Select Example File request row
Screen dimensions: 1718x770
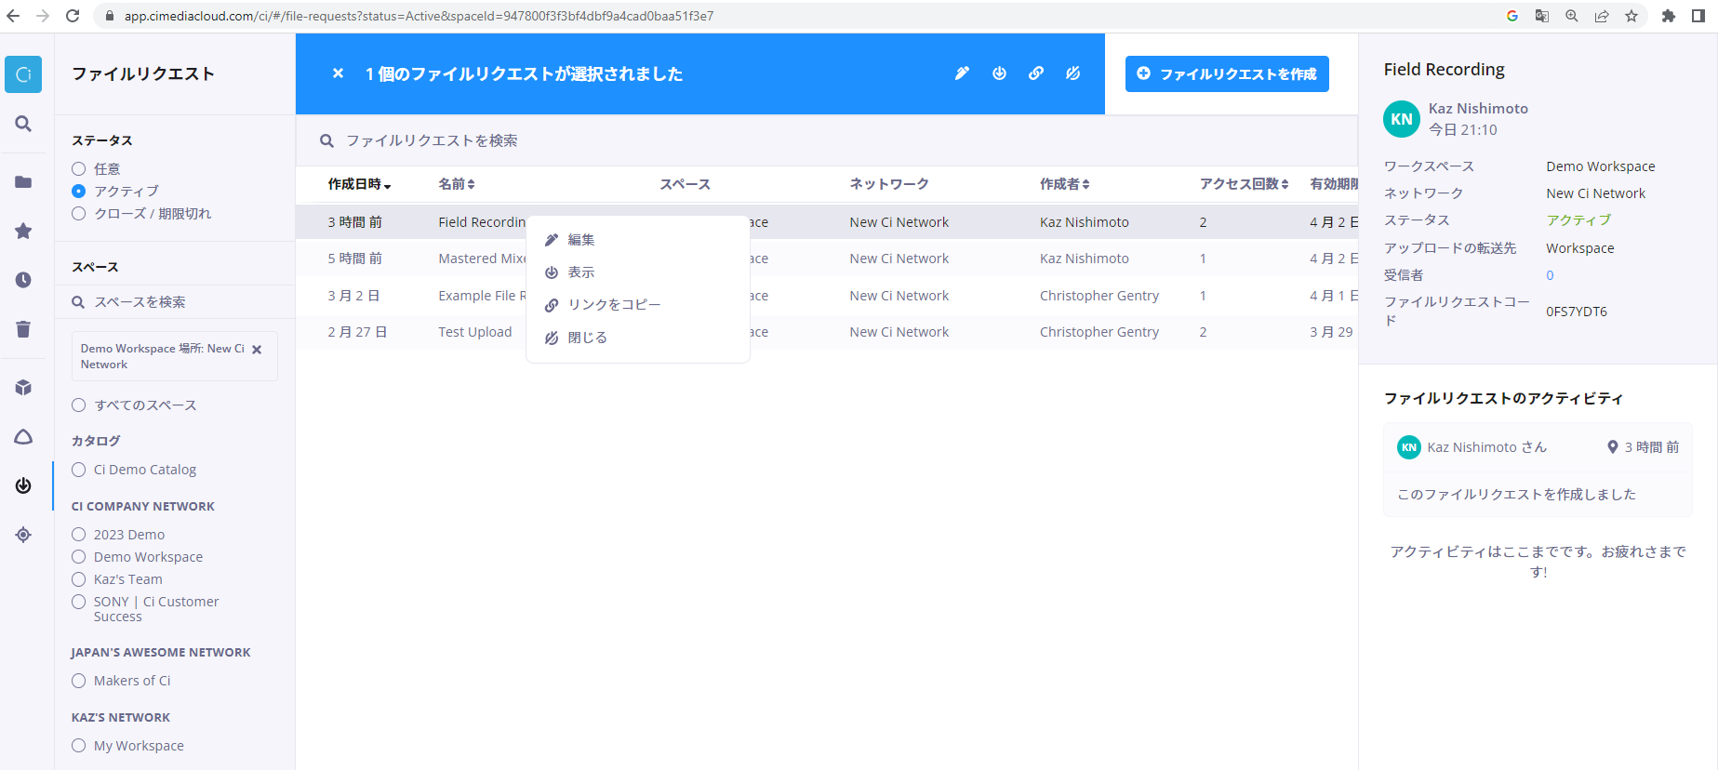(827, 296)
